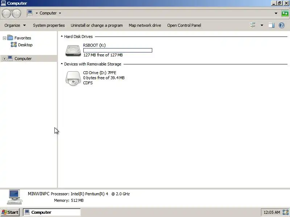
Task: Choose Map network drive
Action: click(145, 25)
